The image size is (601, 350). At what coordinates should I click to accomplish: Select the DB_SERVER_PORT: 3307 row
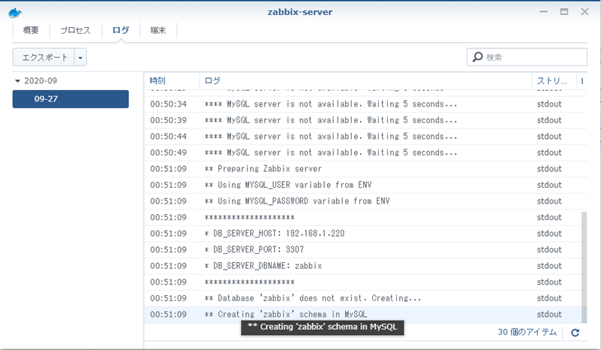[x=363, y=249]
